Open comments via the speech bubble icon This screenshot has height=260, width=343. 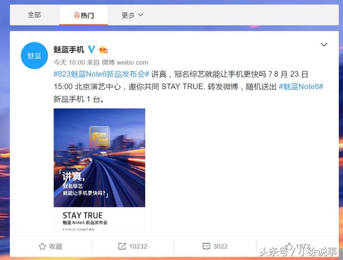(x=206, y=246)
